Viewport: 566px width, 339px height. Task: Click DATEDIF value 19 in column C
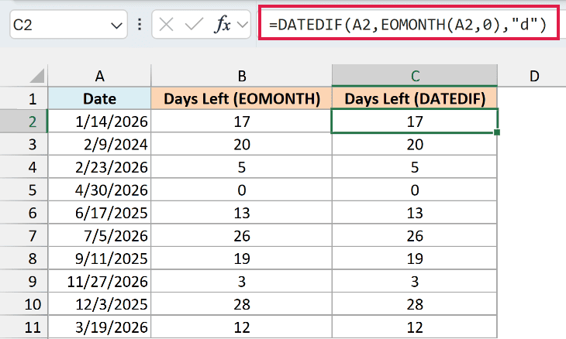415,259
